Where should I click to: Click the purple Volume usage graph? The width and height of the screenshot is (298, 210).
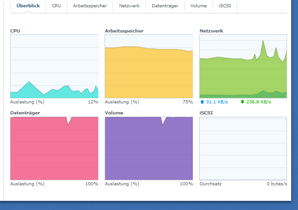(149, 148)
